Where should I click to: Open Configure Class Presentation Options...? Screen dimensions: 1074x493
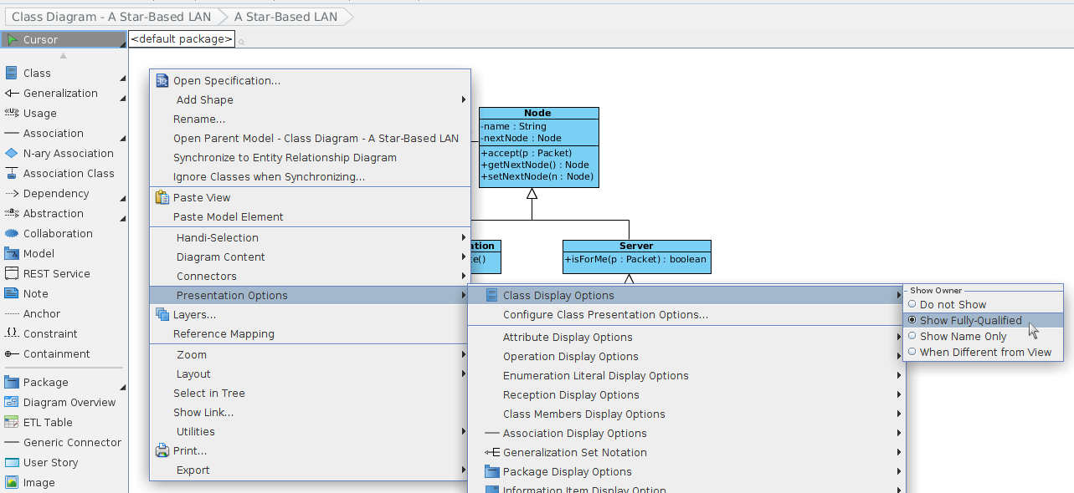[x=687, y=314]
